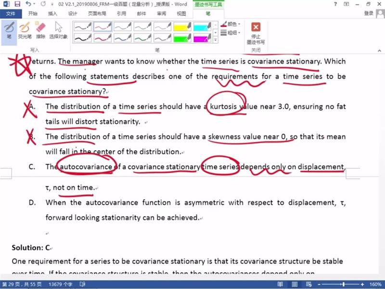Open the pen Thickness (粗细) dropdown

pos(231,32)
